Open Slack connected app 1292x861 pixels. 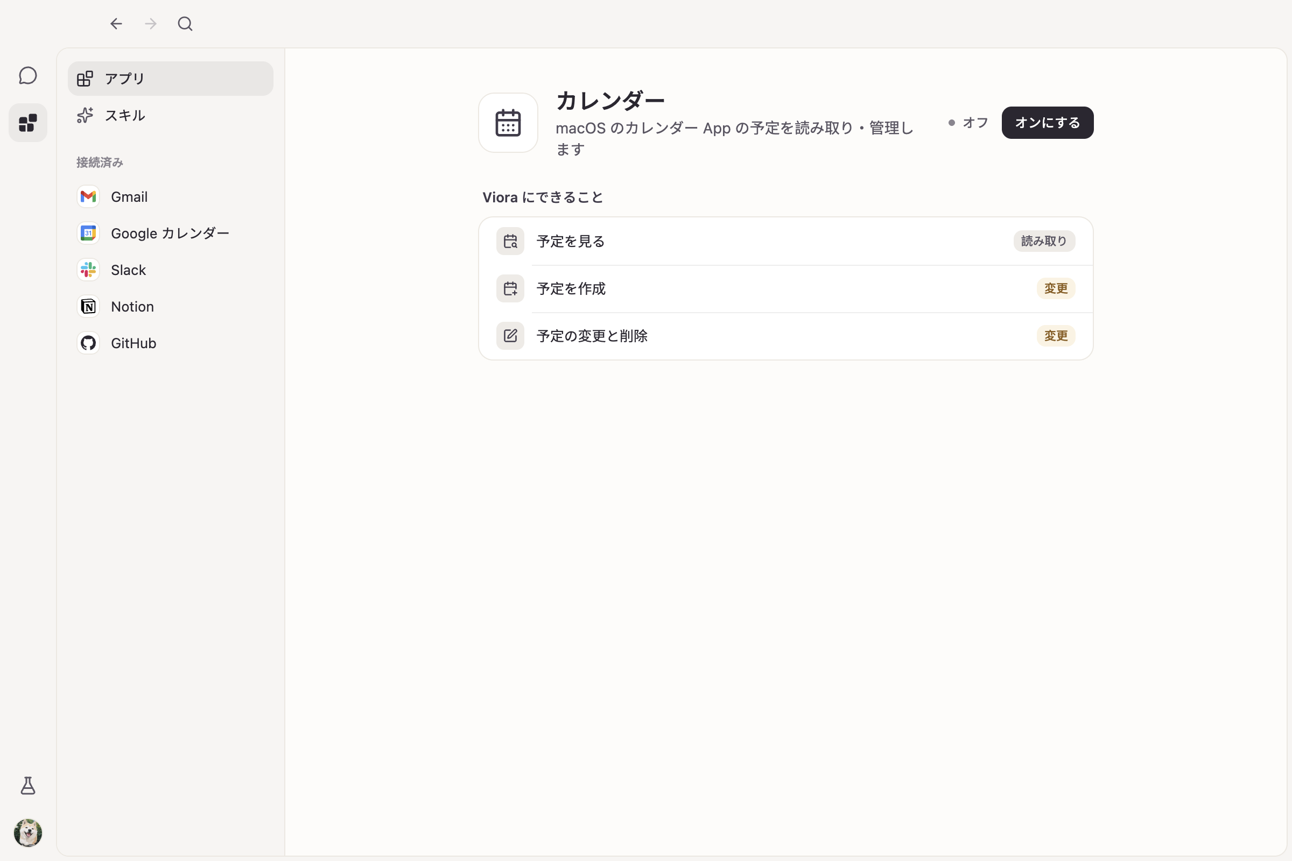coord(170,270)
